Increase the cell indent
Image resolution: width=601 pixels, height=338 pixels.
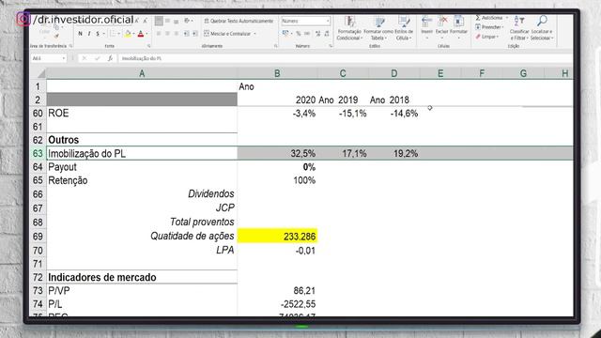195,34
